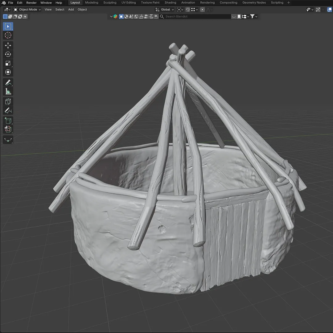Viewport: 333px width, 333px height.
Task: Choose the Measure tool
Action: tap(8, 91)
